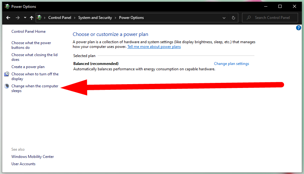Go up one level with up arrow
Screen dimensions: 304x174
(x=31, y=18)
